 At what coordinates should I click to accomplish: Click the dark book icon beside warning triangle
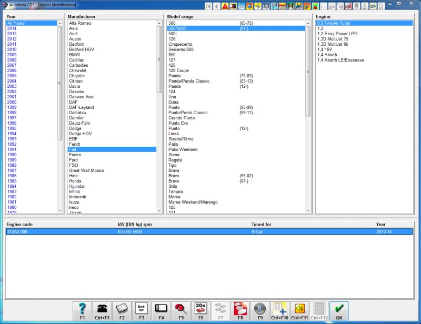(233, 6)
